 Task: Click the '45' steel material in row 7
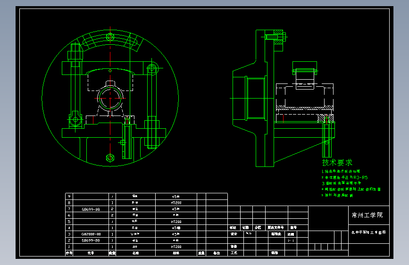pyautogui.click(x=175, y=209)
